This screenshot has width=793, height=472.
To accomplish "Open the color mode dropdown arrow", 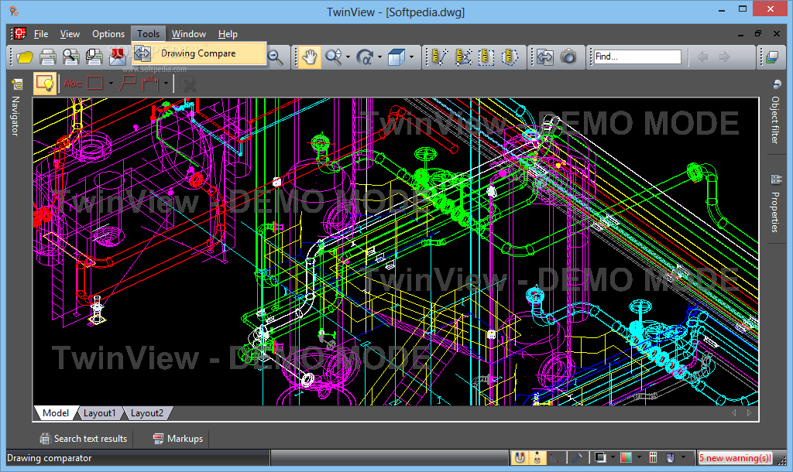I will tap(639, 457).
